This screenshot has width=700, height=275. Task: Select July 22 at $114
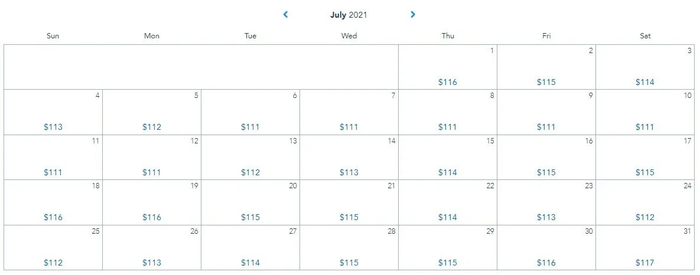pos(448,202)
